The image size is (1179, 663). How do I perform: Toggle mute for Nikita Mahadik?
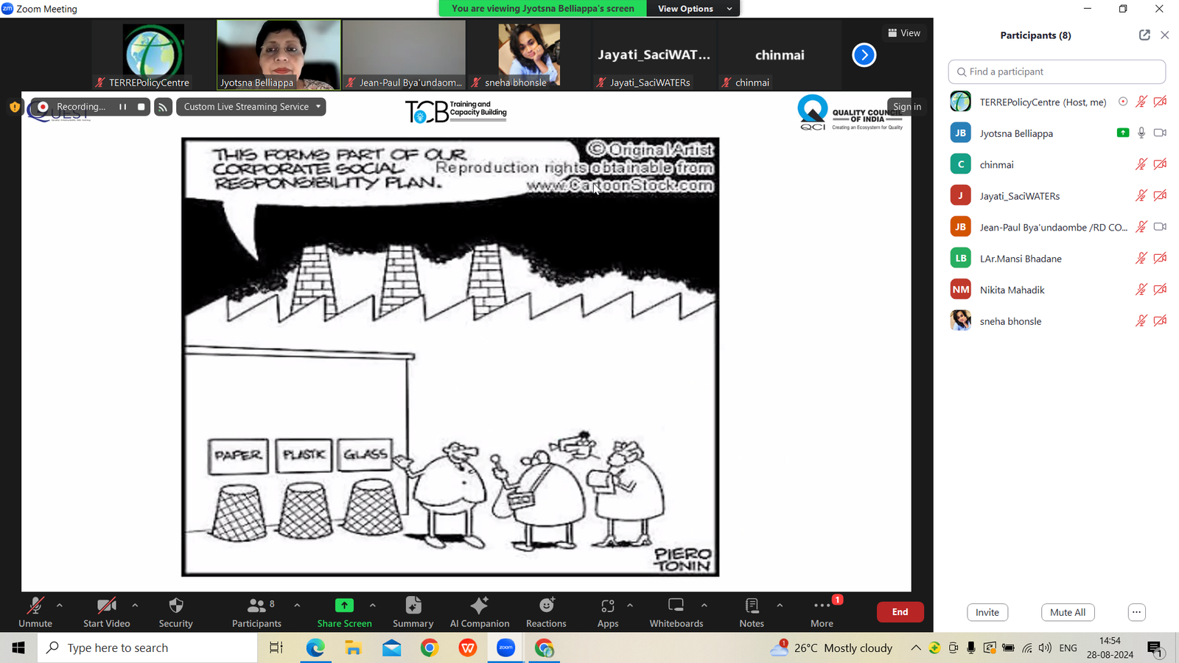pos(1141,290)
